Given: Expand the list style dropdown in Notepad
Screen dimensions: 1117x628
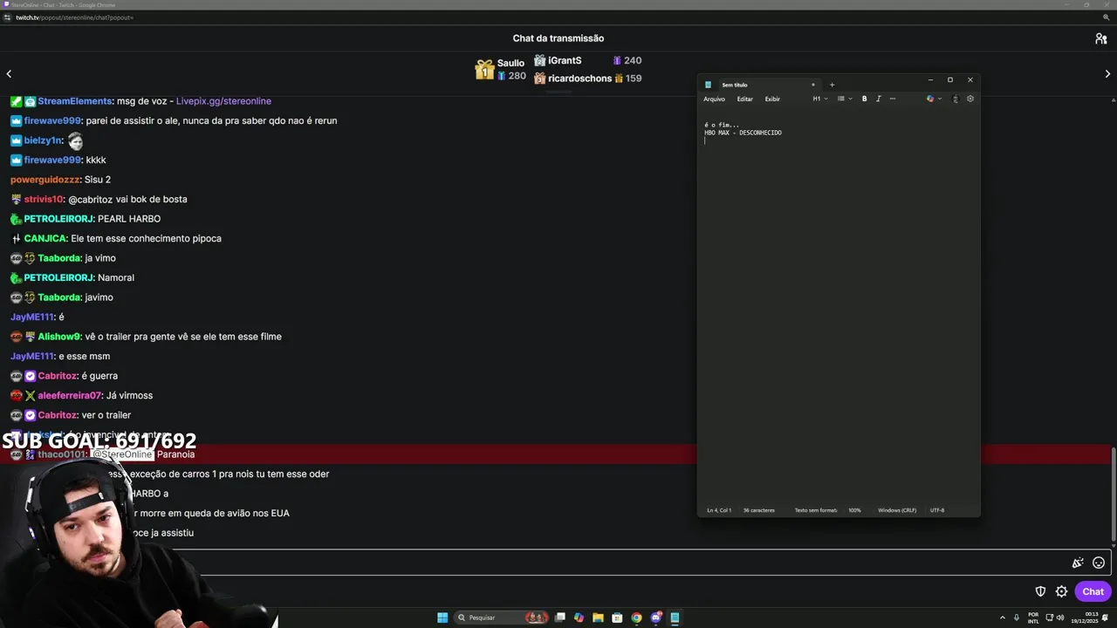Looking at the screenshot, I should 844,99.
